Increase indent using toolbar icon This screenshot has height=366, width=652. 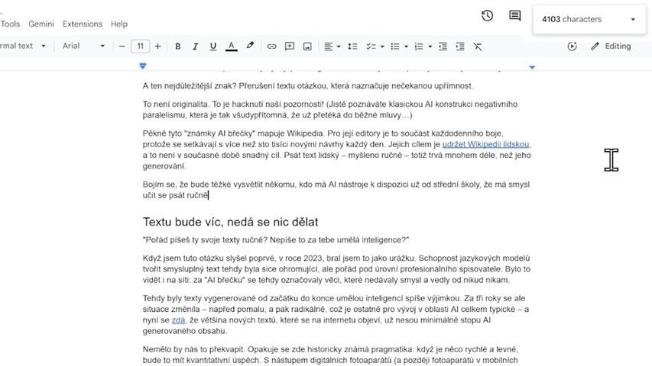pyautogui.click(x=460, y=47)
